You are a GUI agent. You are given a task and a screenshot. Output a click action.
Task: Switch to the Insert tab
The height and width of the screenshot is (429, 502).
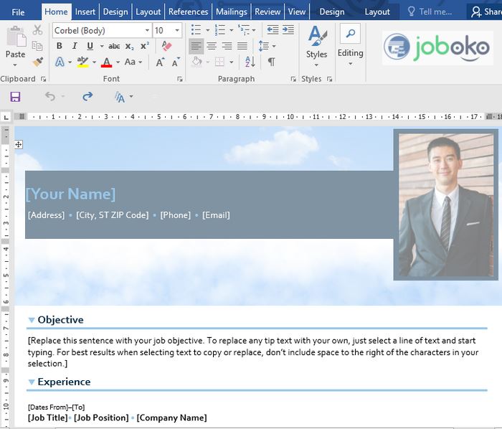(x=85, y=12)
